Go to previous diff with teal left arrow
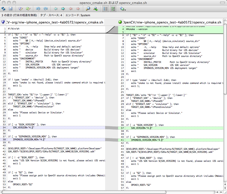 (56, 9)
